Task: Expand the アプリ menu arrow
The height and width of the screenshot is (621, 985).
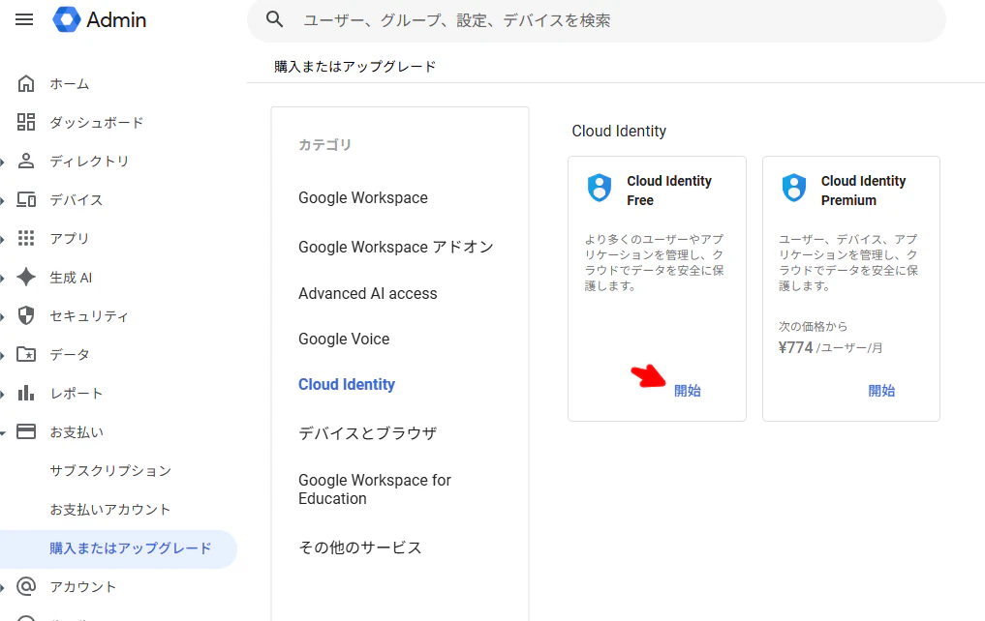Action: pyautogui.click(x=3, y=239)
